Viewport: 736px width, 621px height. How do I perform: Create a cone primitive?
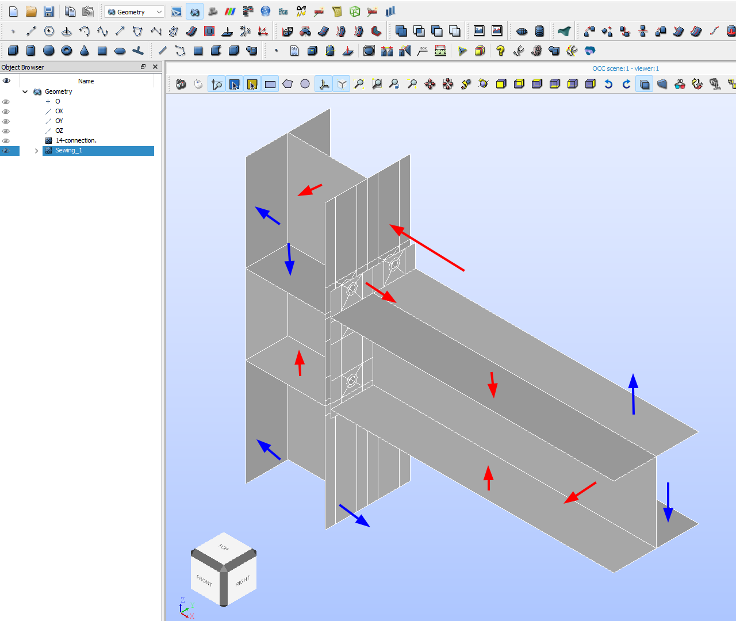[x=85, y=51]
